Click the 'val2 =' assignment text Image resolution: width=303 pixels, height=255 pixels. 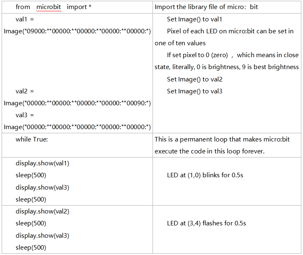(x=25, y=91)
